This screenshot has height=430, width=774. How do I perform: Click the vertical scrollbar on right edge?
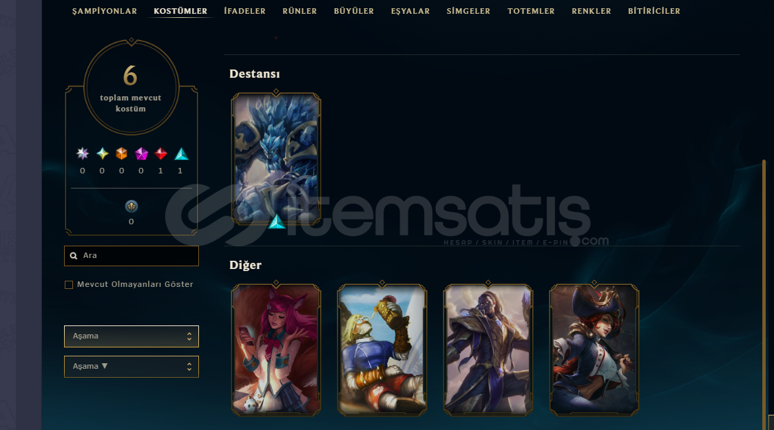pos(764,294)
